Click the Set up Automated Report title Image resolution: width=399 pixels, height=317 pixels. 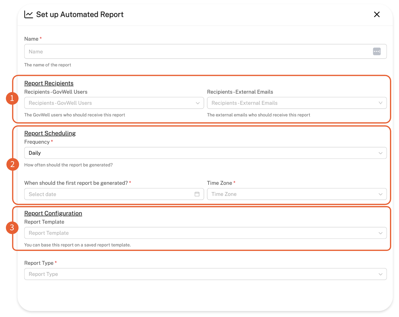80,14
